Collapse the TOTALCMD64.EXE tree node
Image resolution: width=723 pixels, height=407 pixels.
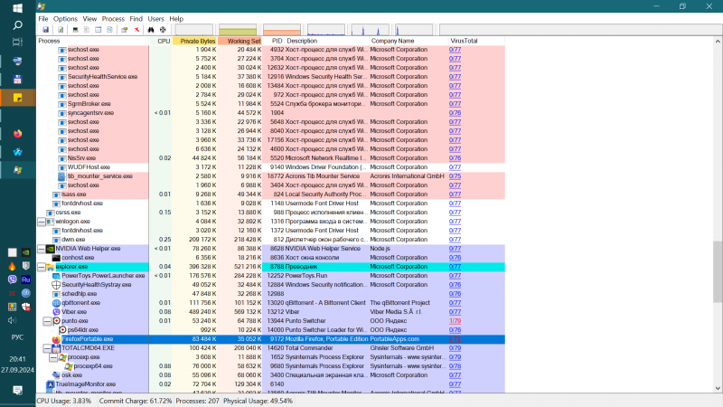coord(48,348)
